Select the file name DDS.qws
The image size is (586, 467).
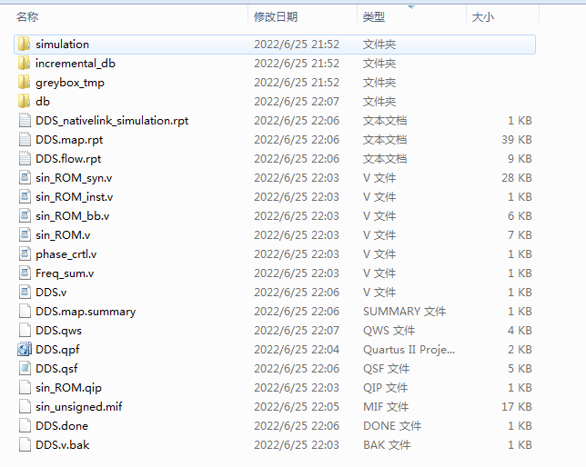(x=58, y=331)
